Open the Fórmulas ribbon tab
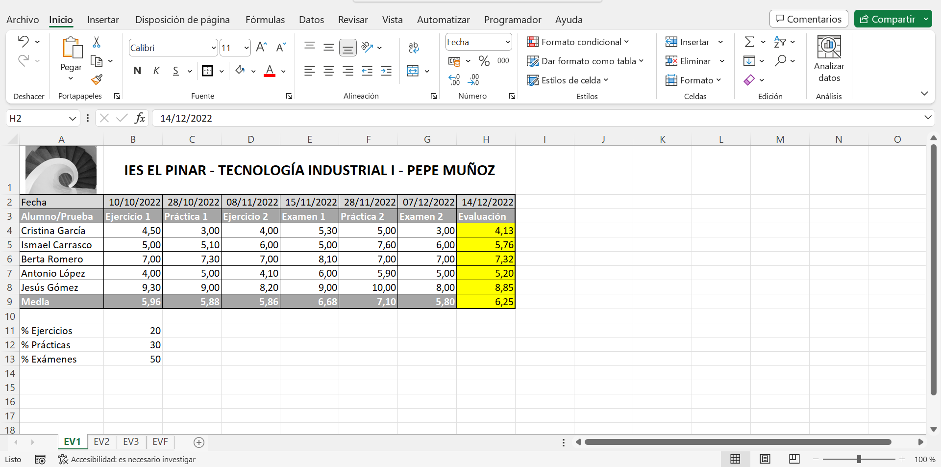The image size is (941, 467). click(265, 20)
